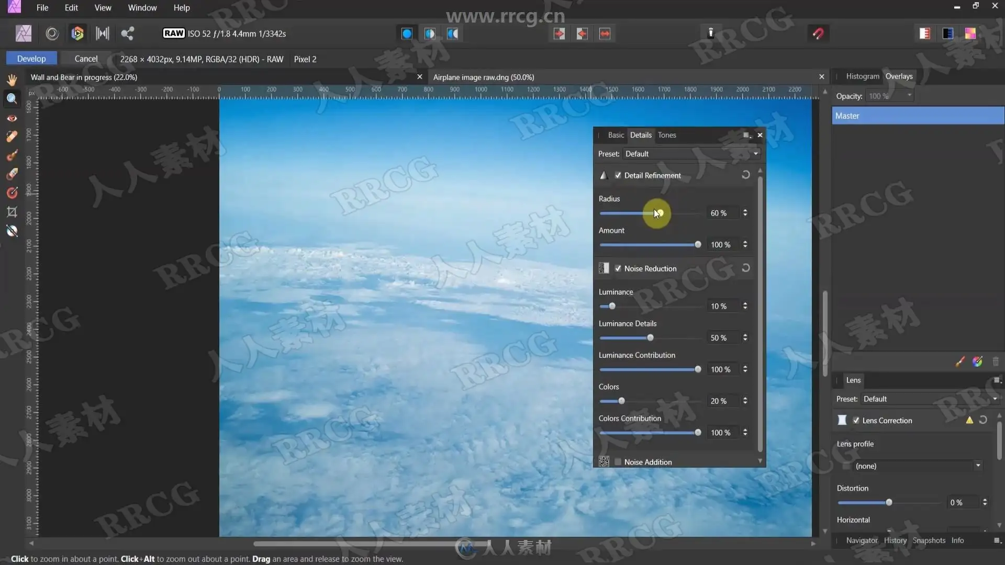Show clipped highlights icon in toolbar

point(925,33)
